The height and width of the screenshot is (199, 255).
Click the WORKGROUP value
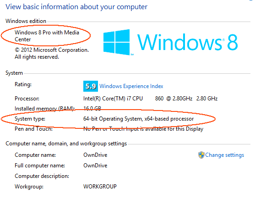(100, 187)
